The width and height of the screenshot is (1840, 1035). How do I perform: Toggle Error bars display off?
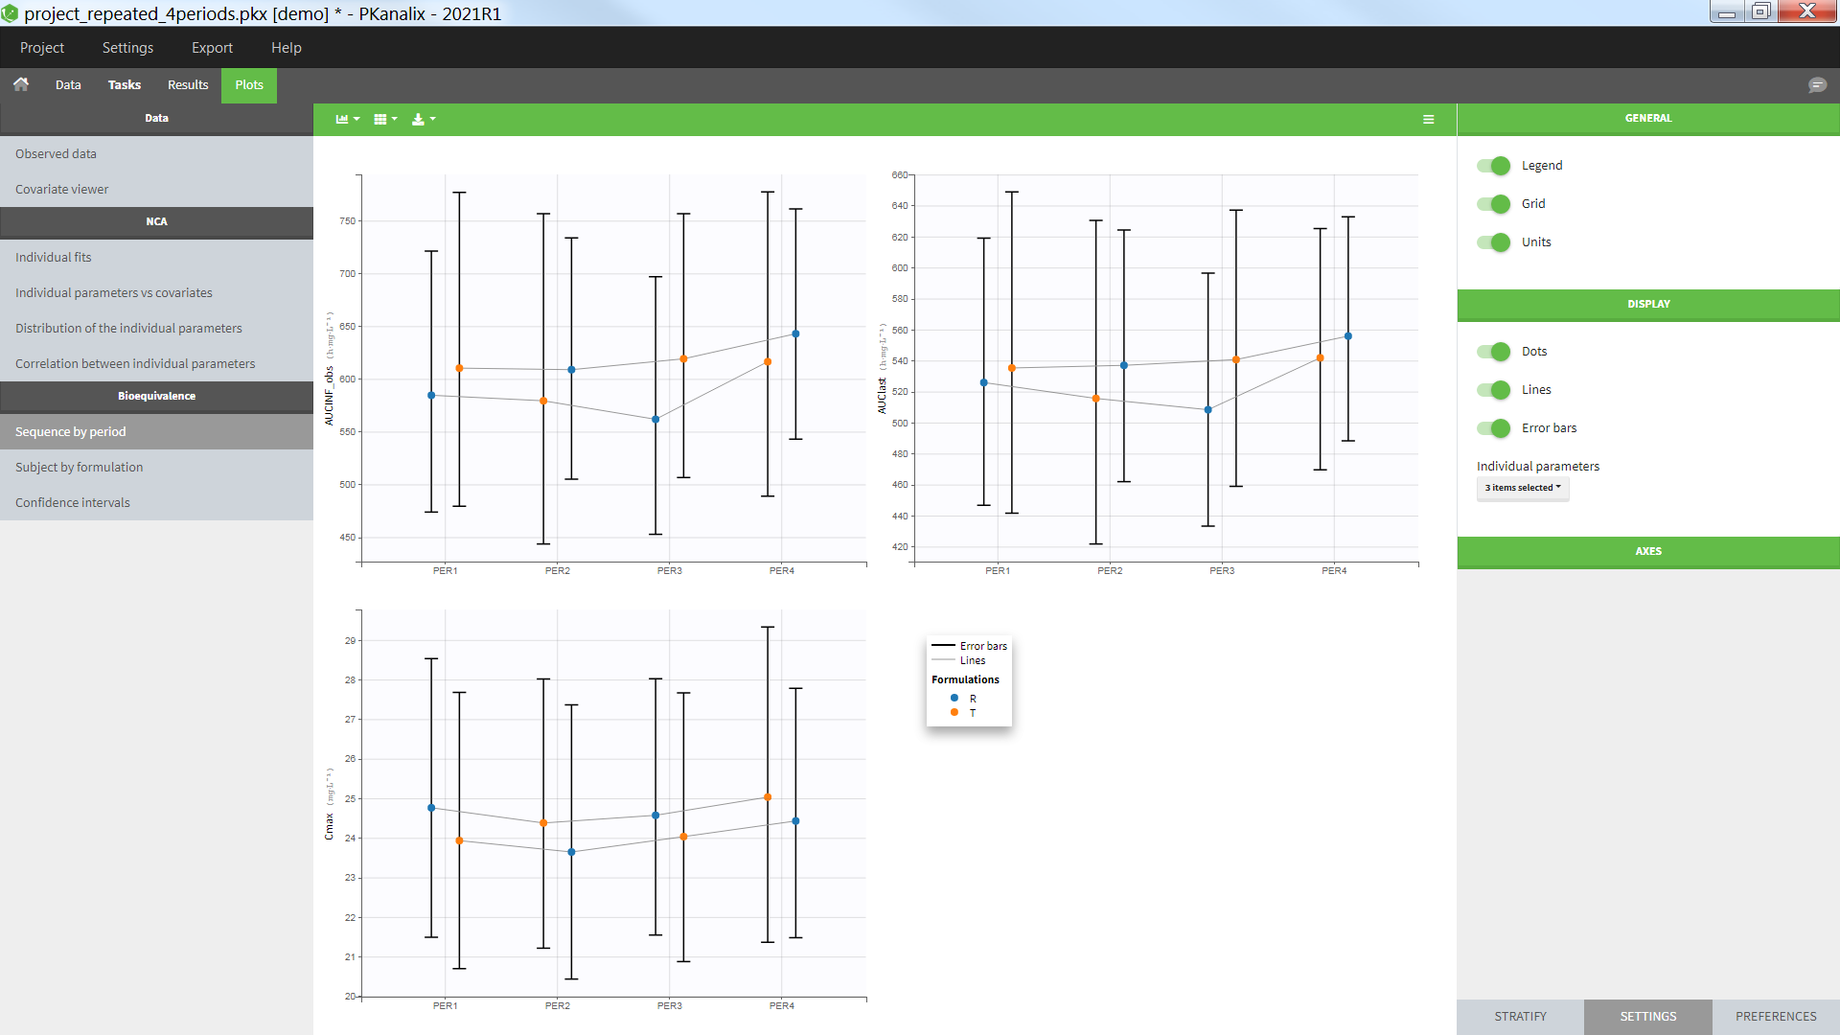pyautogui.click(x=1493, y=428)
